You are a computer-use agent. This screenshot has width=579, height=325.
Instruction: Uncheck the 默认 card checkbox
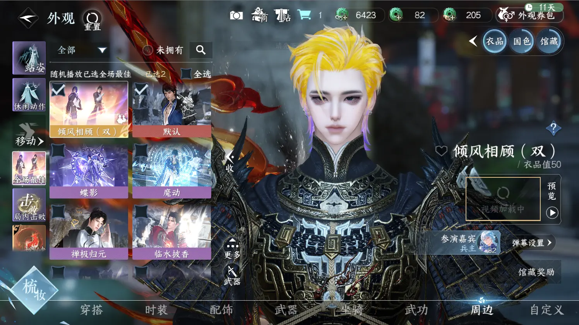(x=141, y=89)
